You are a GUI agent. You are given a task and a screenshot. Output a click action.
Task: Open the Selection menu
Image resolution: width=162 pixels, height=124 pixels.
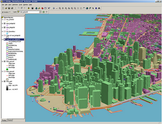click(x=15, y=5)
